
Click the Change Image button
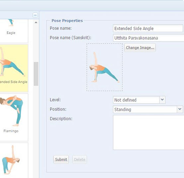pyautogui.click(x=140, y=47)
